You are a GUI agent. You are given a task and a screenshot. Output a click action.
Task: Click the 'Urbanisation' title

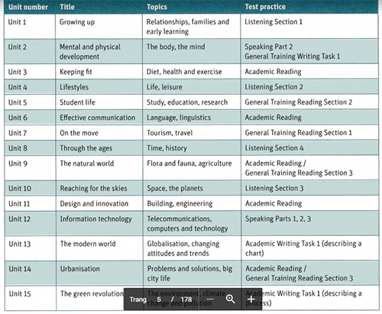(80, 269)
